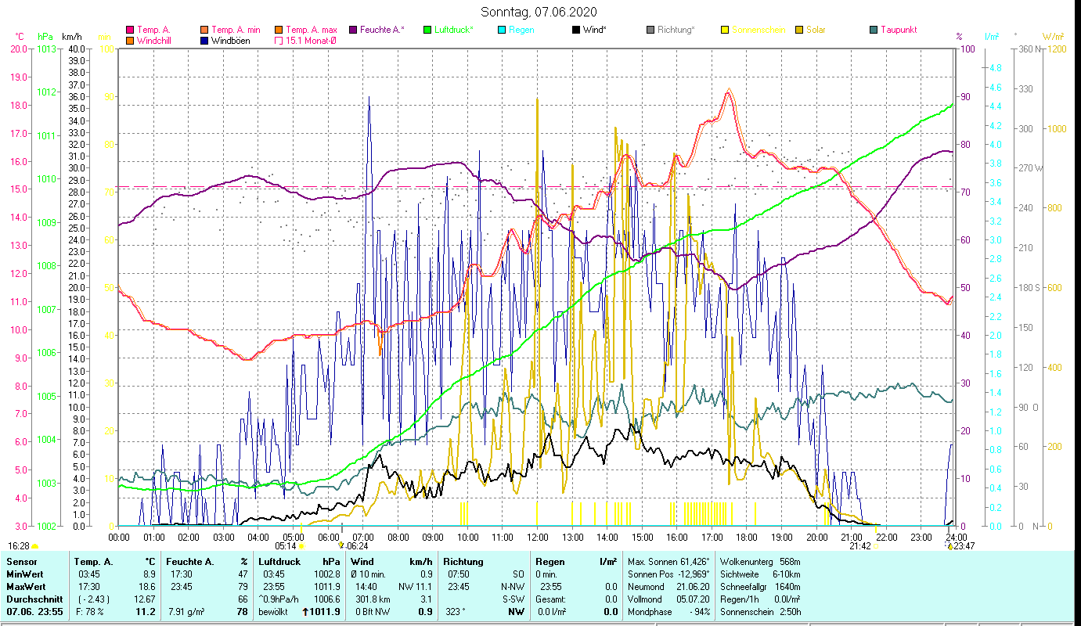1081x626 pixels.
Task: Click the MinWert row label
Action: [26, 574]
